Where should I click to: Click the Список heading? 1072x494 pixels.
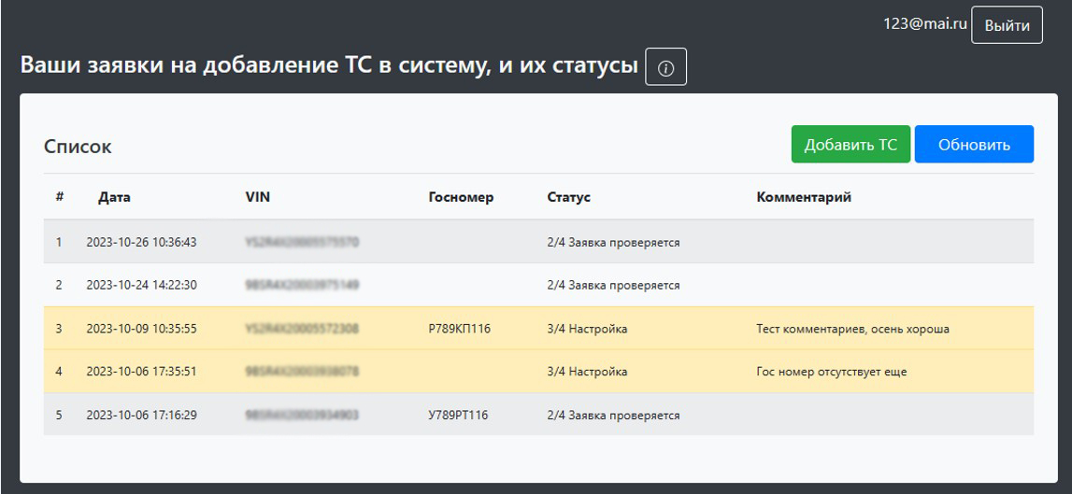[78, 147]
